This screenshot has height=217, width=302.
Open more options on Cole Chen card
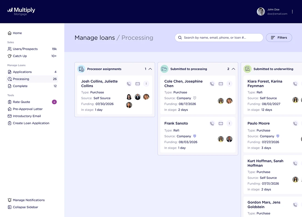(229, 84)
